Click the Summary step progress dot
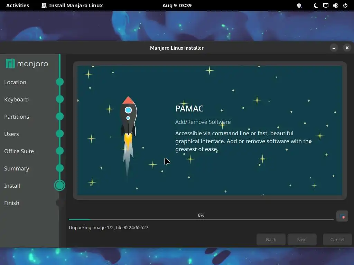Image resolution: width=354 pixels, height=265 pixels. pos(59,168)
